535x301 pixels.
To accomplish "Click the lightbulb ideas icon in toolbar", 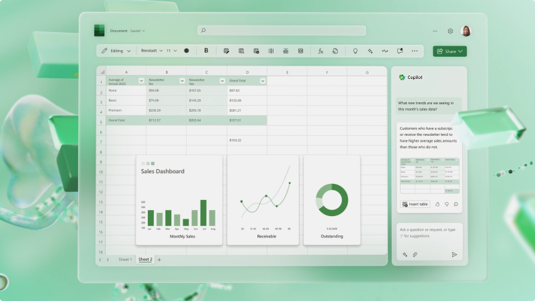I will pyautogui.click(x=355, y=51).
